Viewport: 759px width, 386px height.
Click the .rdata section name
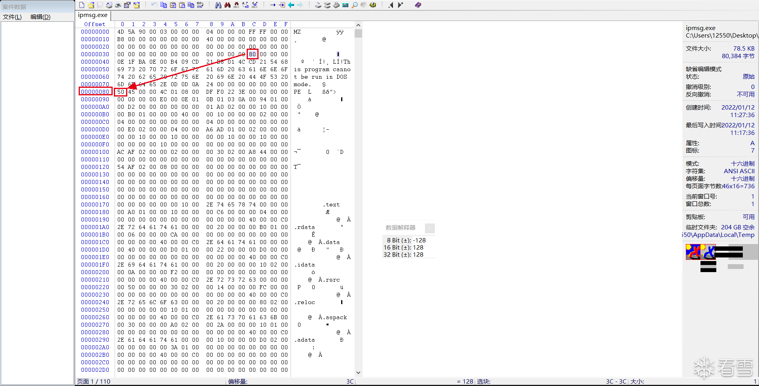tap(304, 227)
